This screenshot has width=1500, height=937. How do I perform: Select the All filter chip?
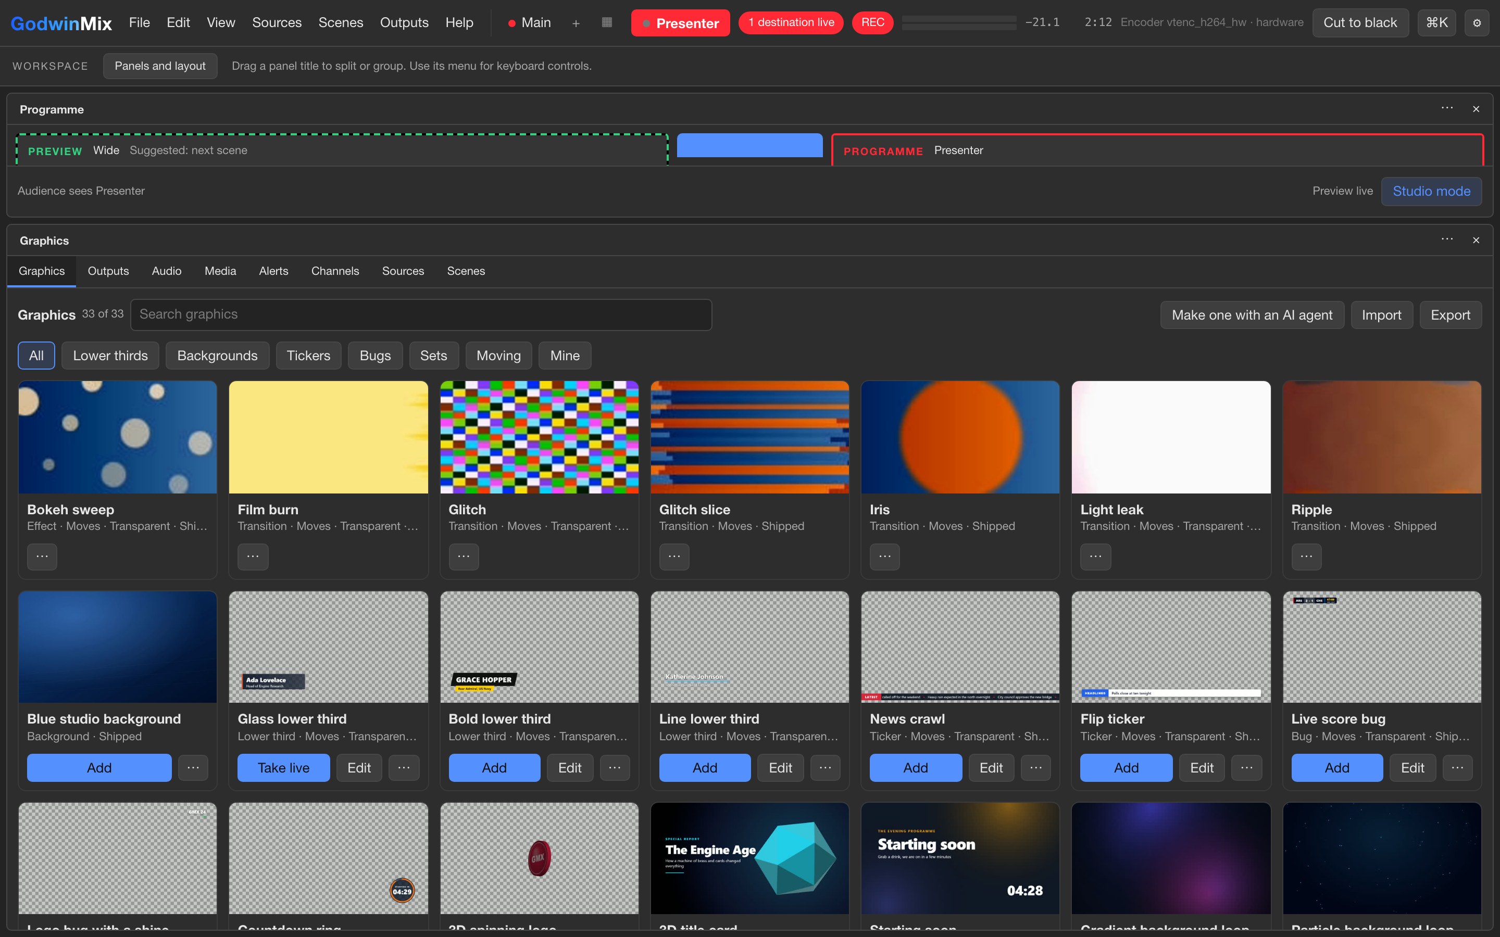[36, 356]
